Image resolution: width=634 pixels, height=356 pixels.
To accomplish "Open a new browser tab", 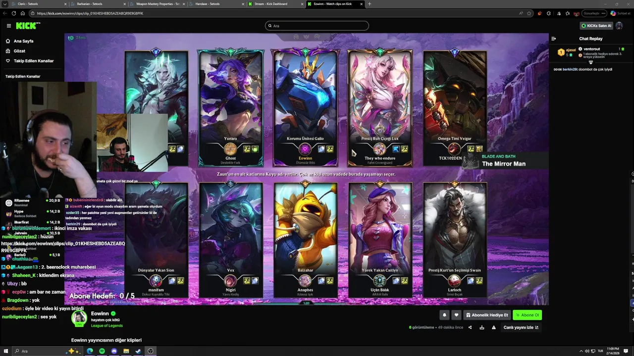I will click(369, 4).
